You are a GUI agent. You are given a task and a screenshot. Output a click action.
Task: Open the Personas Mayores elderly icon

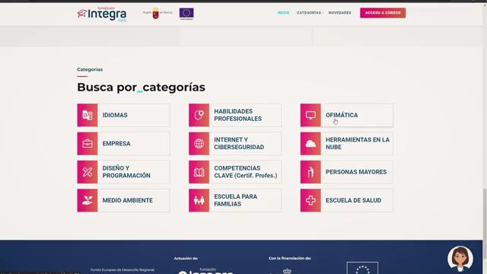(310, 172)
